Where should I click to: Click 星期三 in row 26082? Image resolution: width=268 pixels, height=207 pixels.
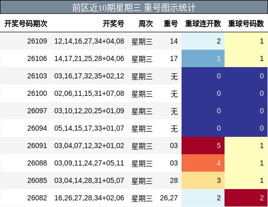tap(142, 198)
